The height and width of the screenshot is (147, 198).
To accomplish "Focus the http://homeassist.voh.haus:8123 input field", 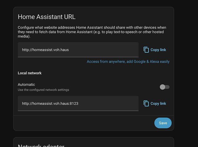I will [78, 103].
